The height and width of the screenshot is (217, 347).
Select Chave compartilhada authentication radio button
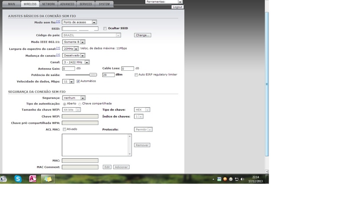coord(80,104)
